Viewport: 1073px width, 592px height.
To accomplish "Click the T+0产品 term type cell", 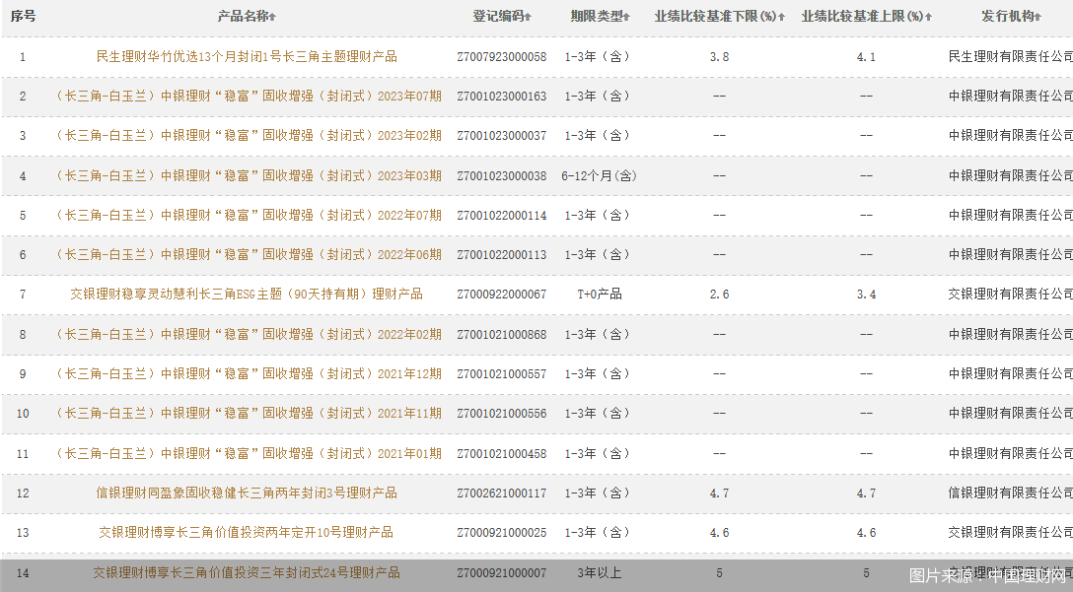I will (599, 294).
